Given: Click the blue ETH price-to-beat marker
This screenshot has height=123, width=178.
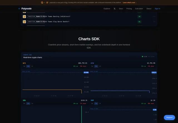Looking at the screenshot, I should tap(154, 73).
